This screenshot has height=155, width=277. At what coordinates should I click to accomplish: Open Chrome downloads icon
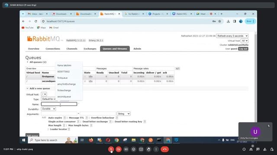point(228,21)
